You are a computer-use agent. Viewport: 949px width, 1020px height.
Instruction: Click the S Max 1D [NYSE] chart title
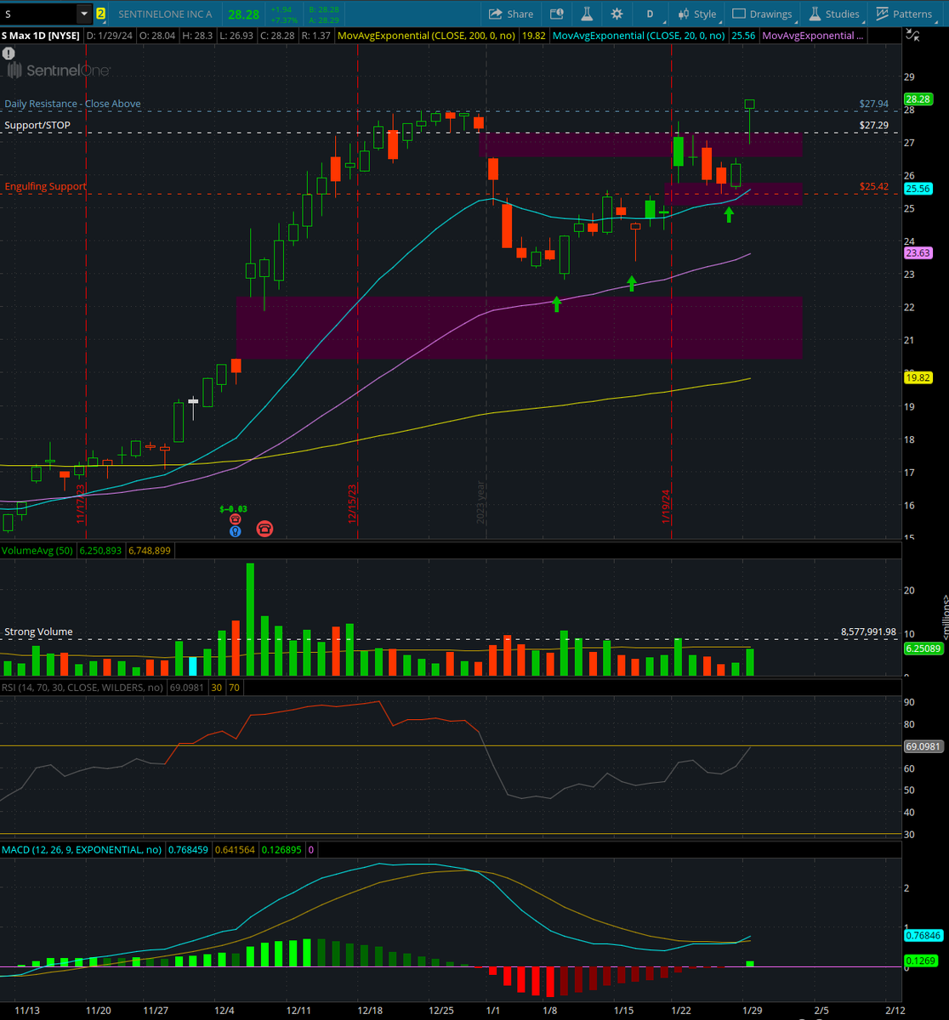[x=40, y=36]
